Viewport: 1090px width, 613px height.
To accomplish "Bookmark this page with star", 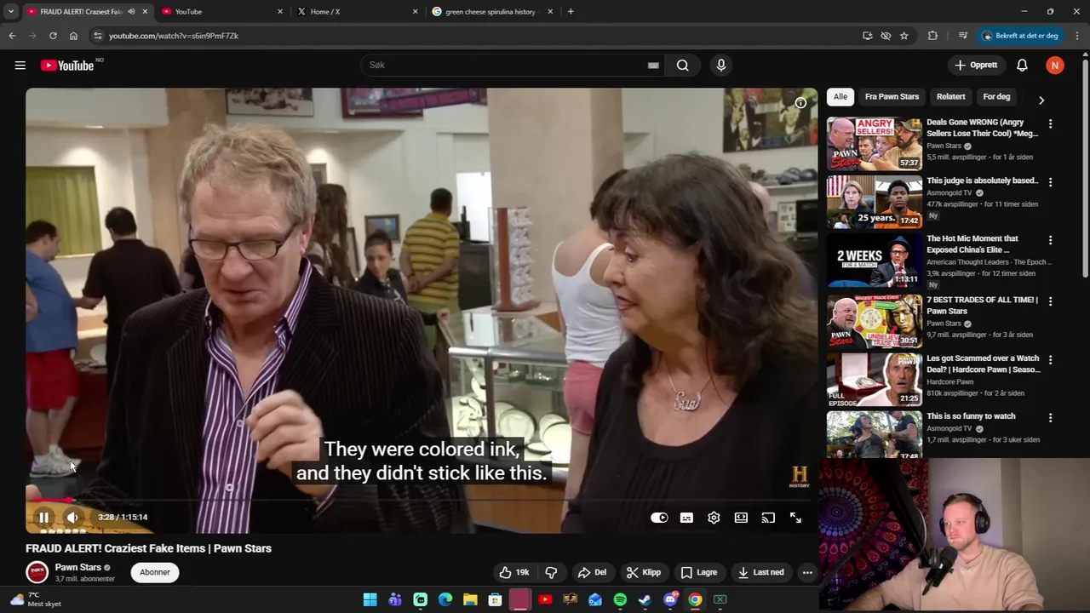I will click(x=904, y=36).
